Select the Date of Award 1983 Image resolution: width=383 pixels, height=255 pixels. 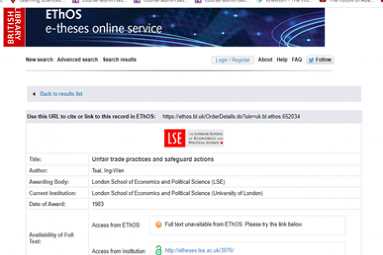pos(98,204)
